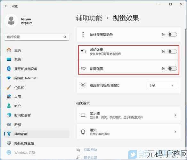Click the 个性化 paintbrush icon
The image size is (187, 160).
[9, 87]
